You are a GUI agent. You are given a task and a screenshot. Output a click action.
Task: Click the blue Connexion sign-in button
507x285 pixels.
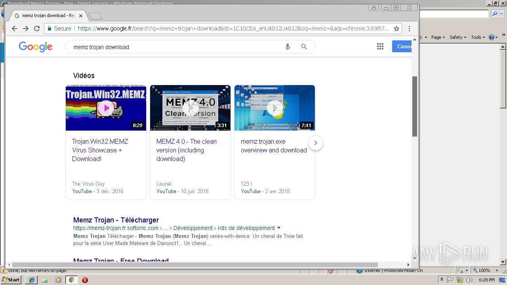(x=402, y=46)
